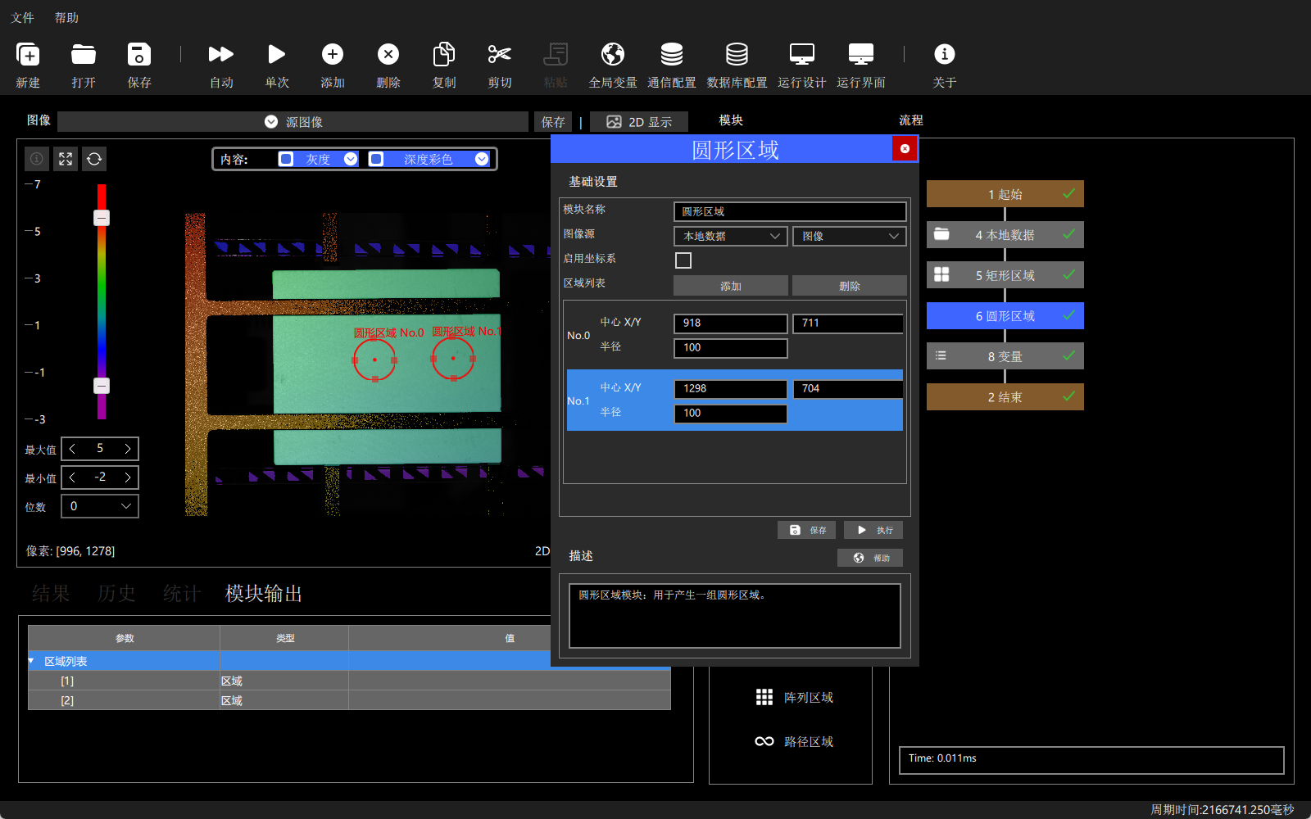
Task: Close the 圆形区域 dialog
Action: pyautogui.click(x=905, y=148)
